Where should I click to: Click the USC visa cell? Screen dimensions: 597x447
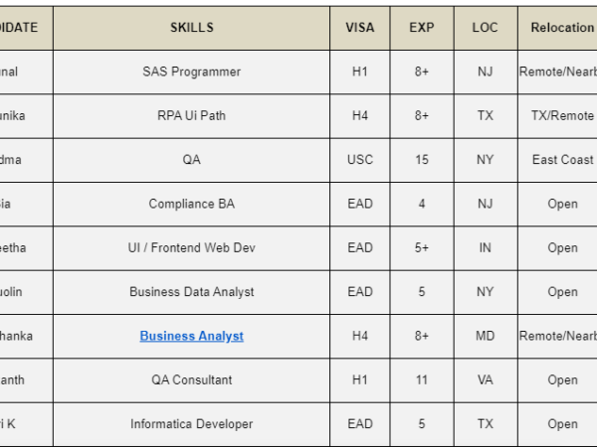tap(360, 160)
